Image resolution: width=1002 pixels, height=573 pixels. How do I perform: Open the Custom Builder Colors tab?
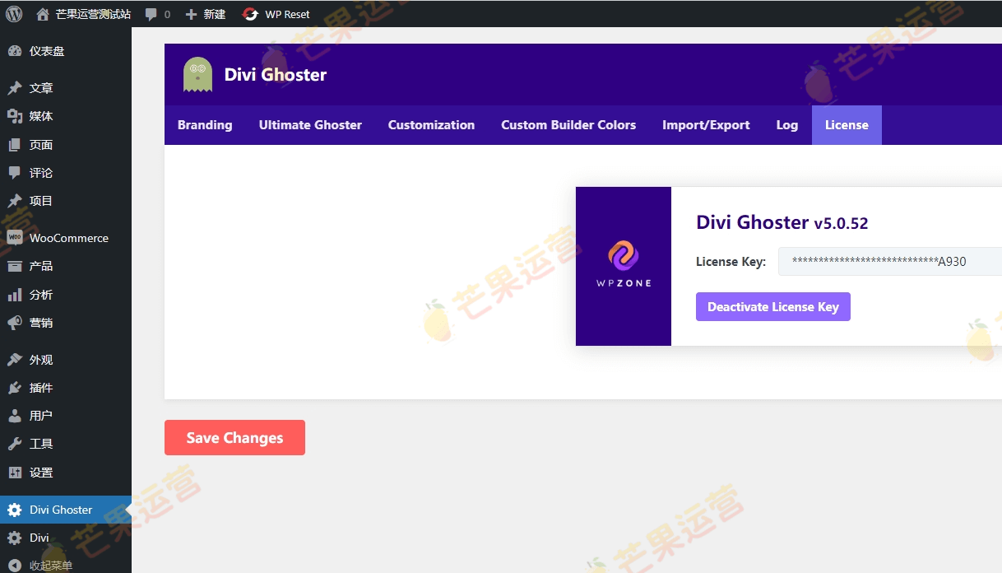pyautogui.click(x=568, y=124)
